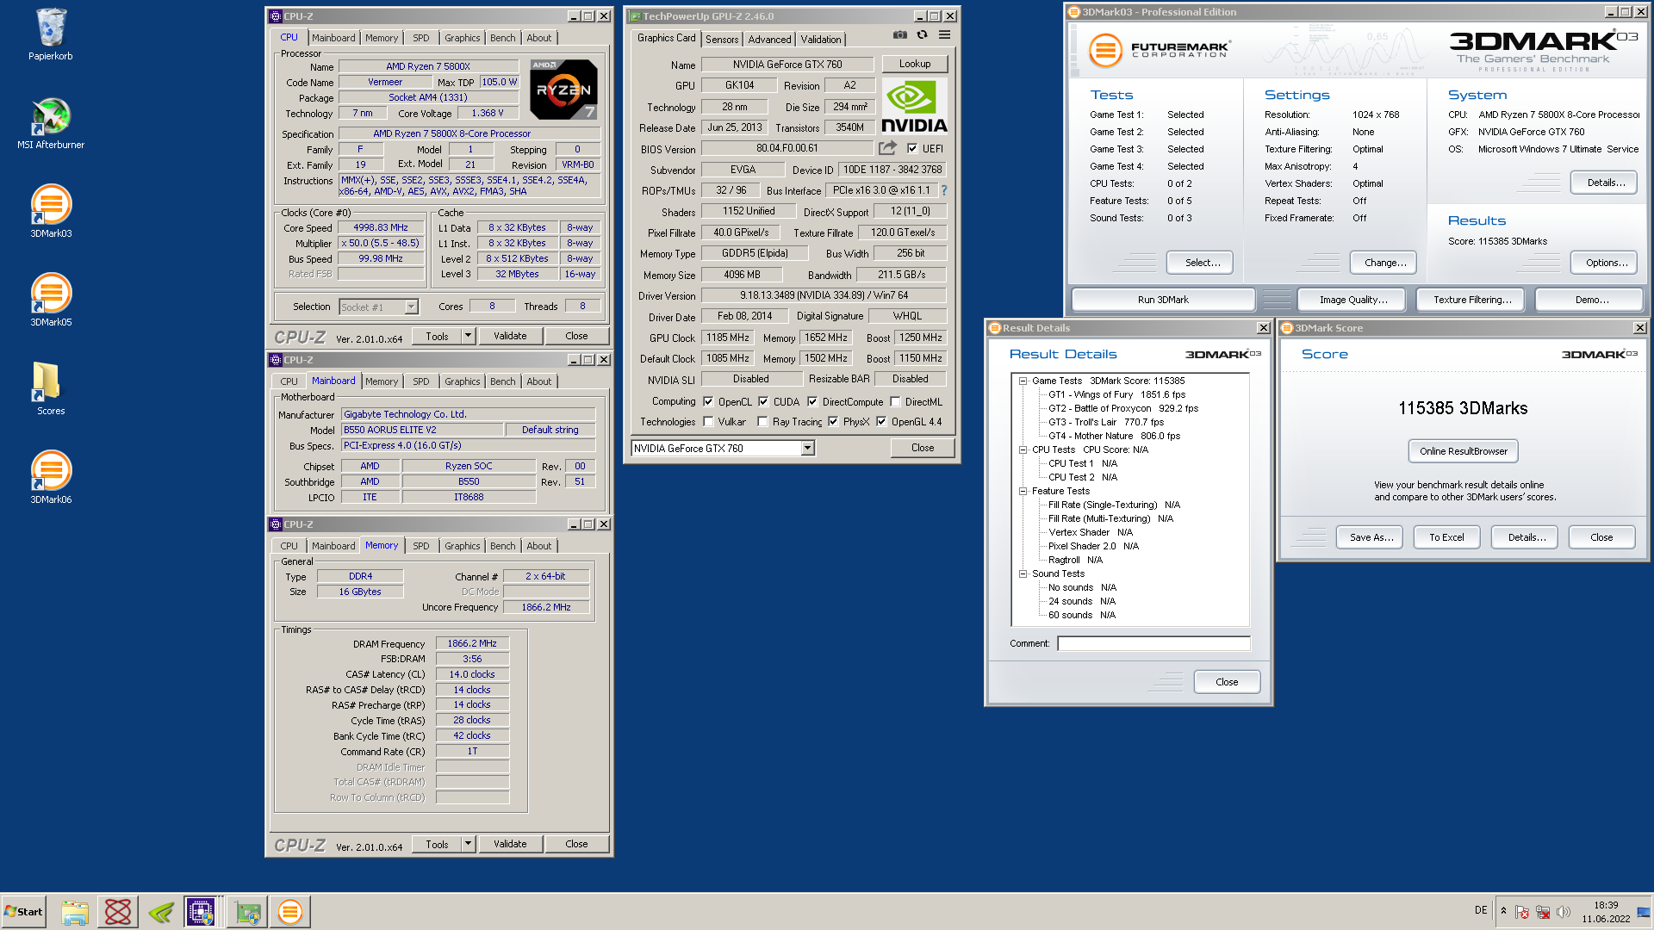The height and width of the screenshot is (930, 1654).
Task: Toggle the Ray Tracing checkbox
Action: (762, 422)
